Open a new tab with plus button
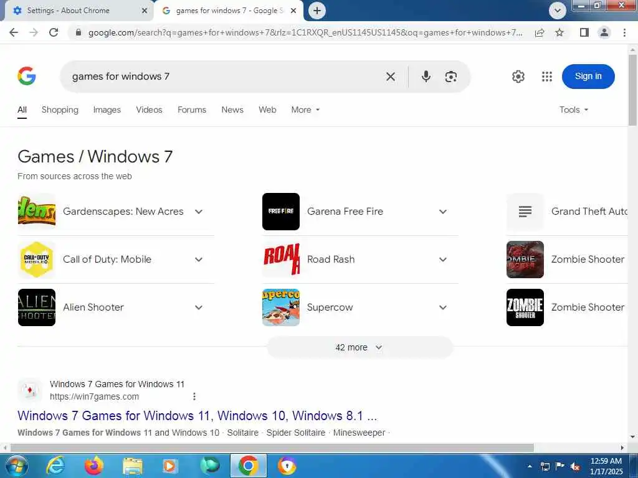638x478 pixels. tap(317, 11)
